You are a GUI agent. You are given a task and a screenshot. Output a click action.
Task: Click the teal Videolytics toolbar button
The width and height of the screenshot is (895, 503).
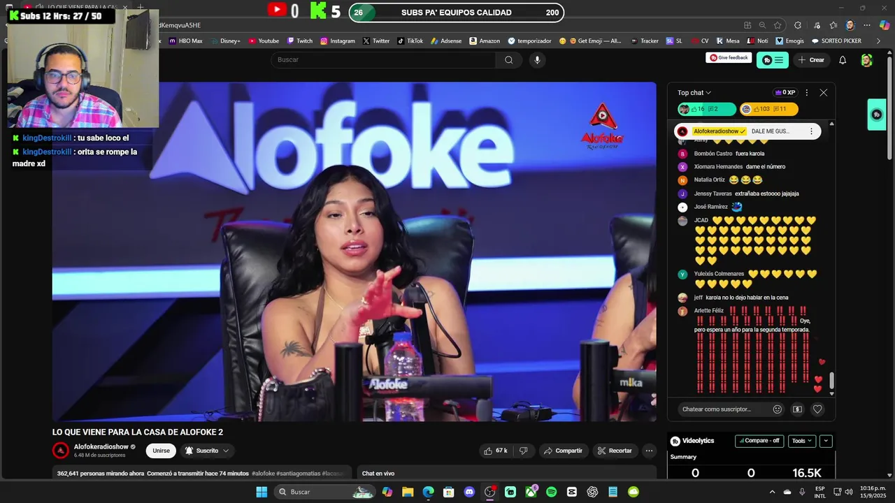(x=773, y=60)
